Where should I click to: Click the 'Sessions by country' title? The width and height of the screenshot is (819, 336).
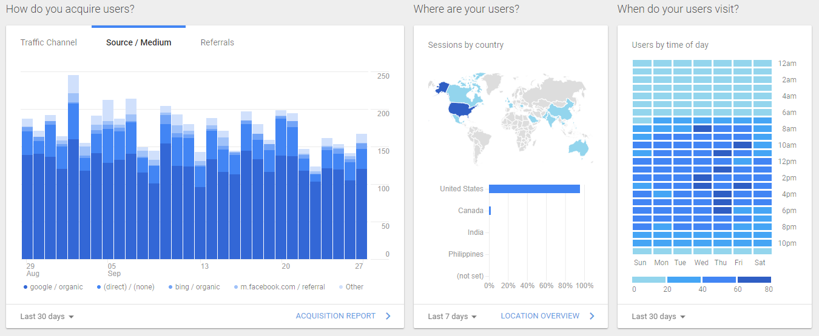point(465,45)
